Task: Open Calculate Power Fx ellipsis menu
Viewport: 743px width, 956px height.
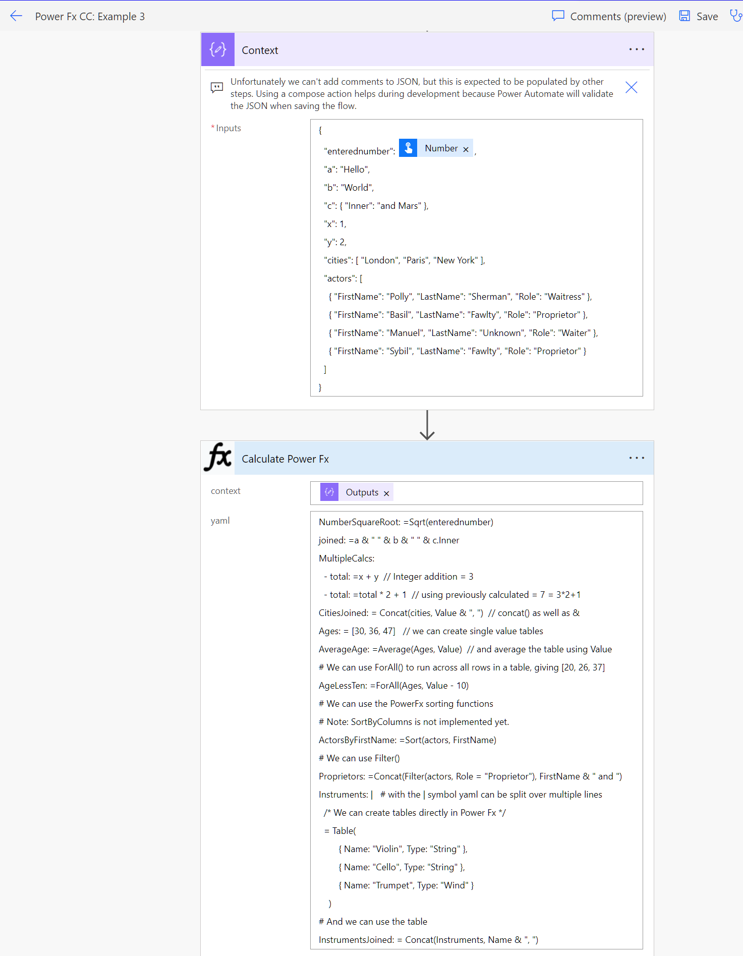Action: point(637,458)
